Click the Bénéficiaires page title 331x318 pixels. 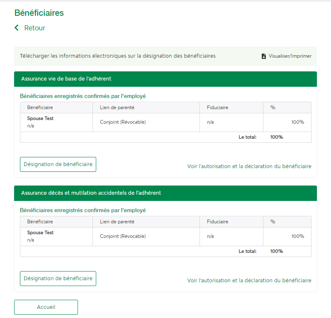coord(39,13)
